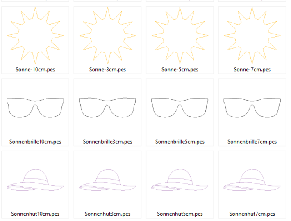Select the Sonnenhut7cm.pes hat thumbnail
291x221 pixels.
(x=252, y=180)
